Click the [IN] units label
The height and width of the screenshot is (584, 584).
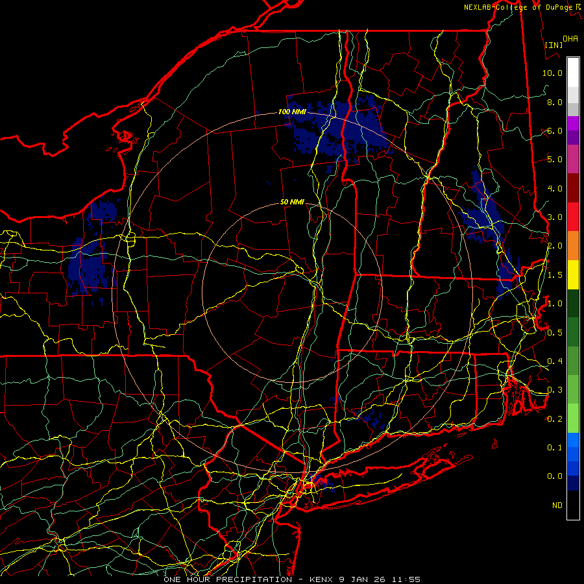pos(554,45)
